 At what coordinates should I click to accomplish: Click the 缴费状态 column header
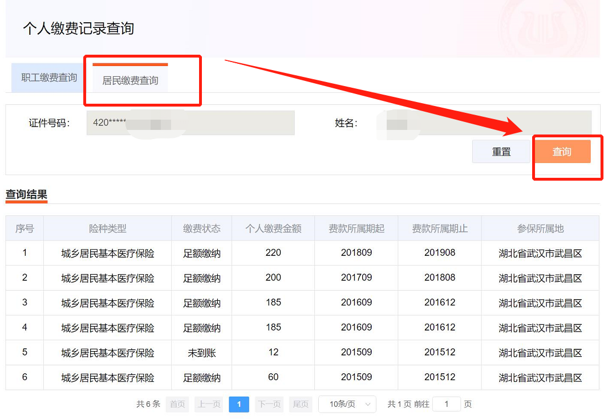pos(201,229)
